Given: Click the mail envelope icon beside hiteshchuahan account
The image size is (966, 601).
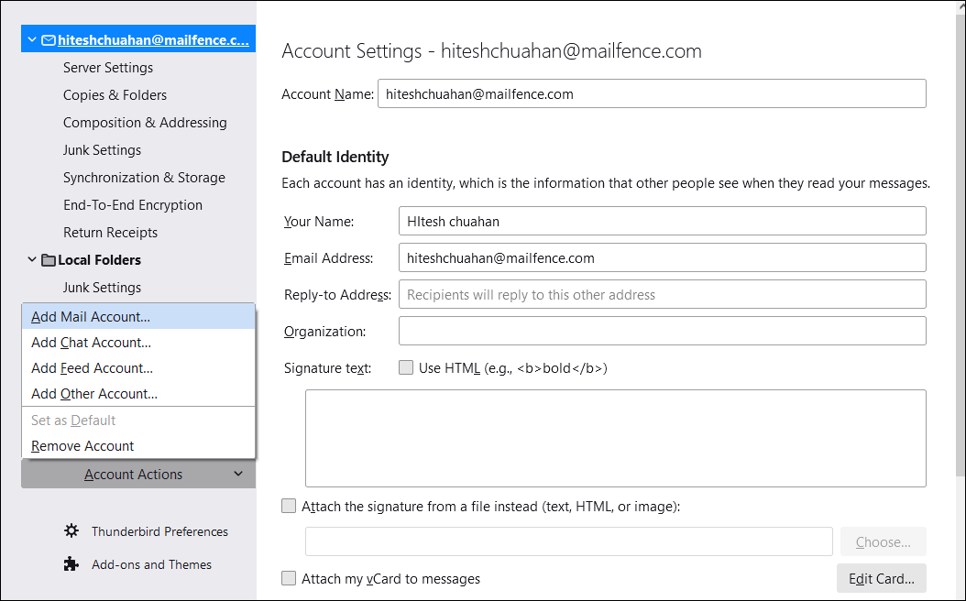Looking at the screenshot, I should pyautogui.click(x=48, y=40).
